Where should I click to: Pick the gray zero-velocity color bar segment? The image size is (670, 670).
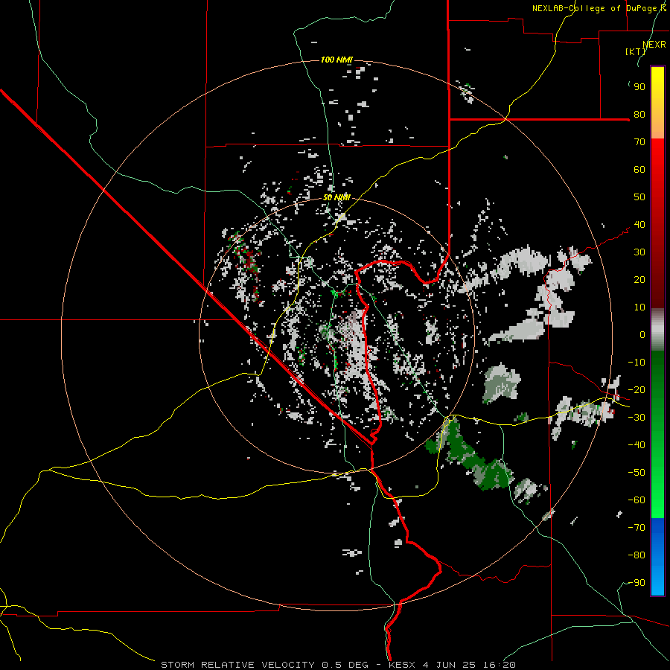[657, 330]
